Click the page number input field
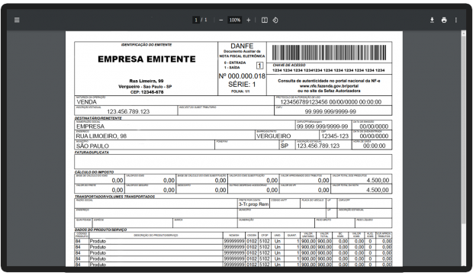473x276 pixels. coord(196,20)
